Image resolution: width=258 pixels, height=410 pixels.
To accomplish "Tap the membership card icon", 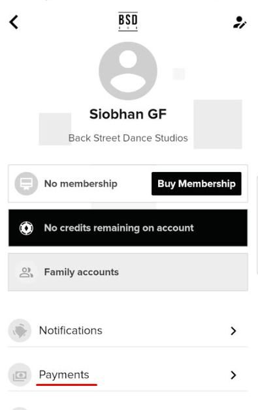I will [x=26, y=184].
